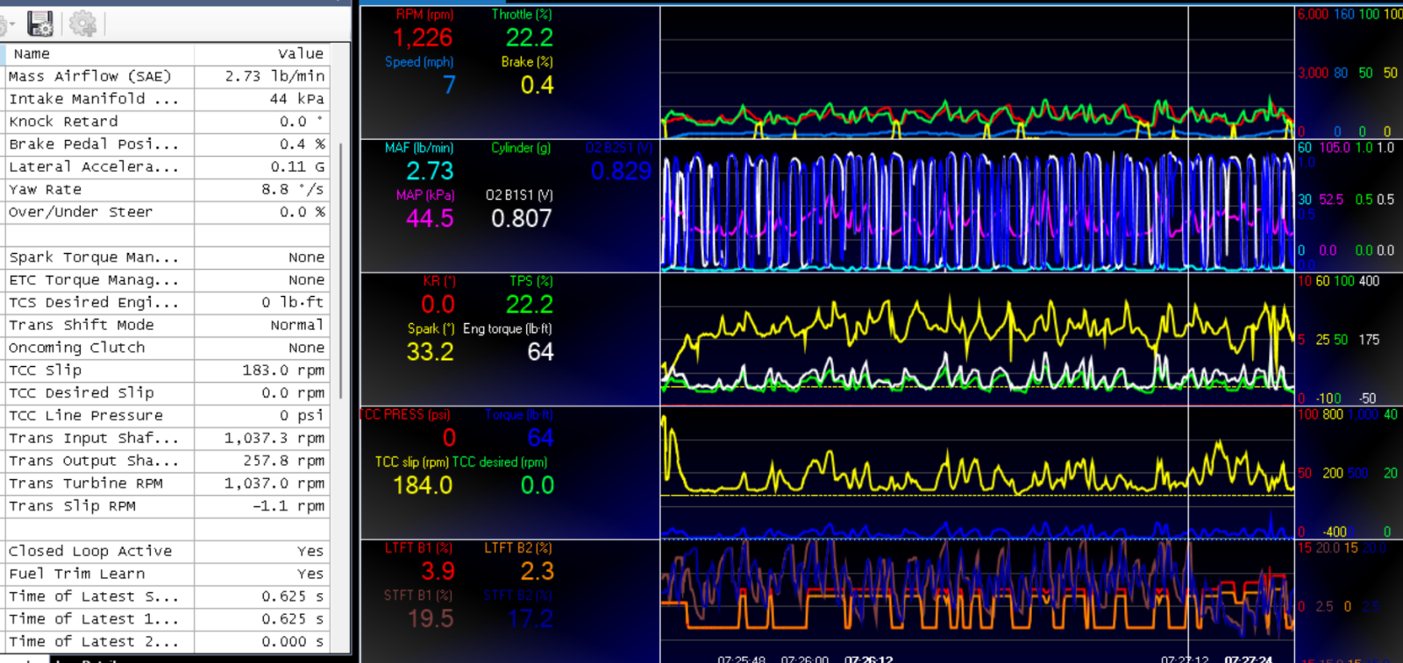Screen dimensions: 1403x663
Task: Click the TCC slip (rpm) readout 184.0
Action: [x=423, y=485]
